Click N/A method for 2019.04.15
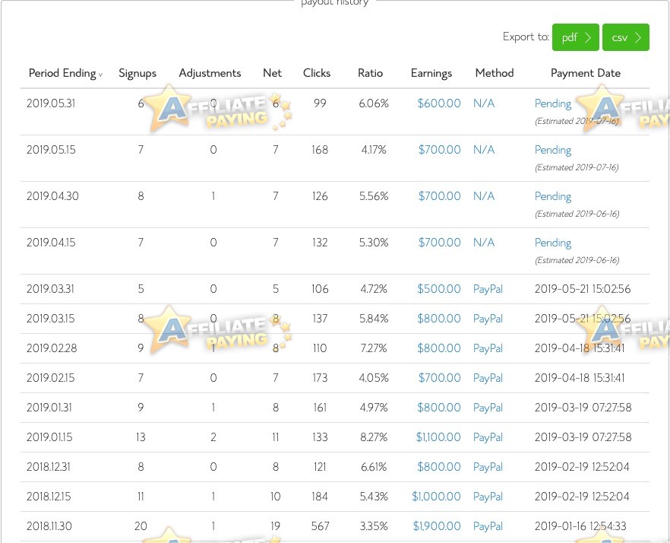The height and width of the screenshot is (543, 670). [x=484, y=242]
